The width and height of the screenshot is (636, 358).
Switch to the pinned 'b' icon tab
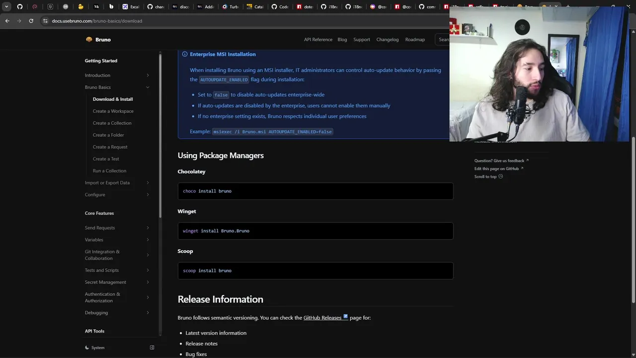111,7
